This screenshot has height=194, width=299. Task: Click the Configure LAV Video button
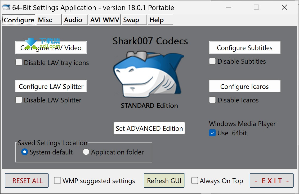(x=51, y=48)
